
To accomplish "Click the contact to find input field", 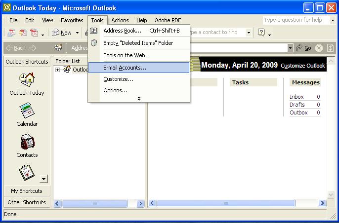I will [x=218, y=33].
